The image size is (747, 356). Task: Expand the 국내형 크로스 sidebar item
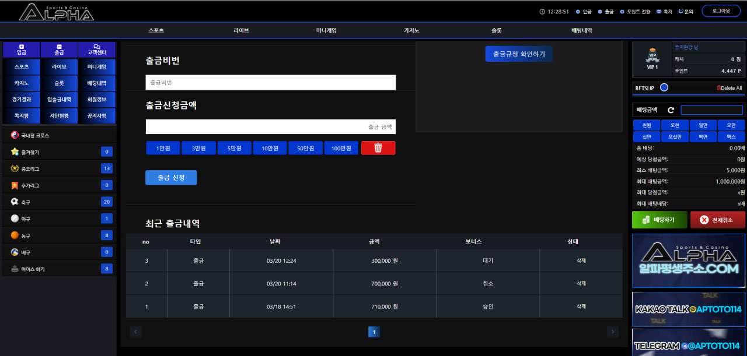point(35,135)
